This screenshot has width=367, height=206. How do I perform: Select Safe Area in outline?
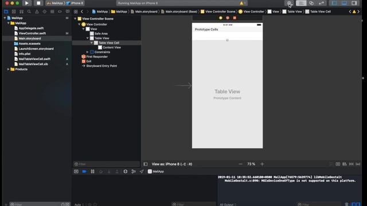[x=101, y=34]
